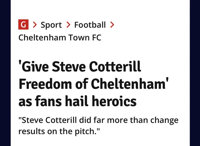This screenshot has width=200, height=146.
Task: Click the quote line mentioning 'far more than change'
Action: click(x=98, y=120)
